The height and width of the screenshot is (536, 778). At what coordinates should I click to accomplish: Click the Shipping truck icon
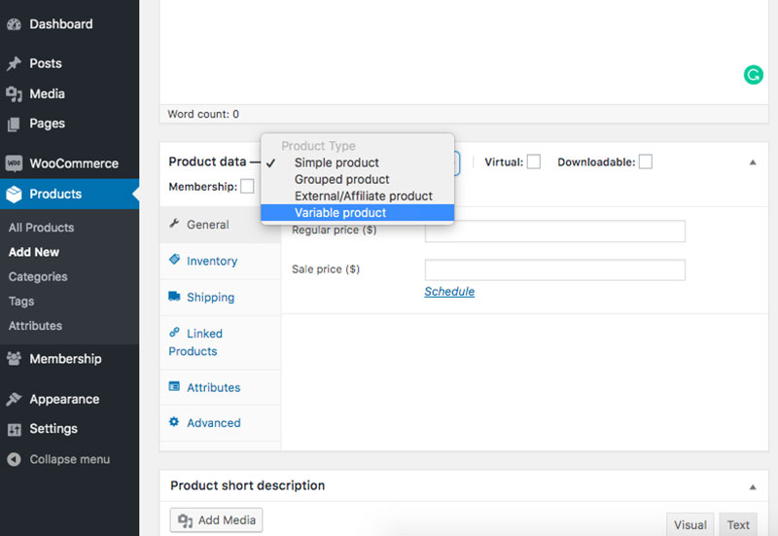click(174, 297)
